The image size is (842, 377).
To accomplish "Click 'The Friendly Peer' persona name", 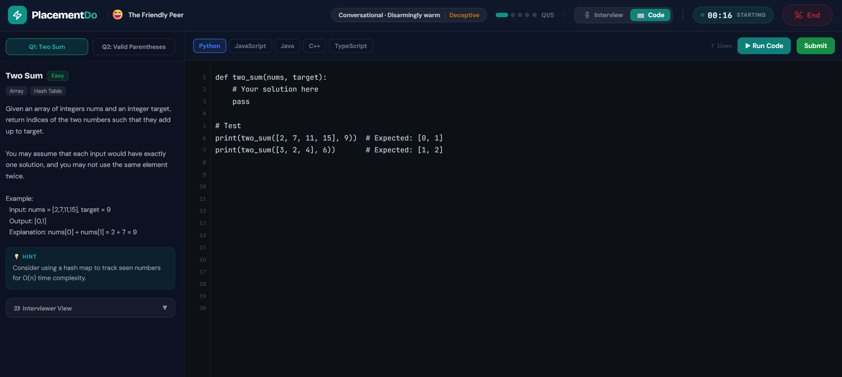I will point(156,15).
